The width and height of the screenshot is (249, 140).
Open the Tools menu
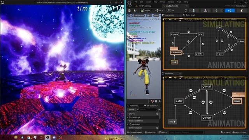click(179, 2)
